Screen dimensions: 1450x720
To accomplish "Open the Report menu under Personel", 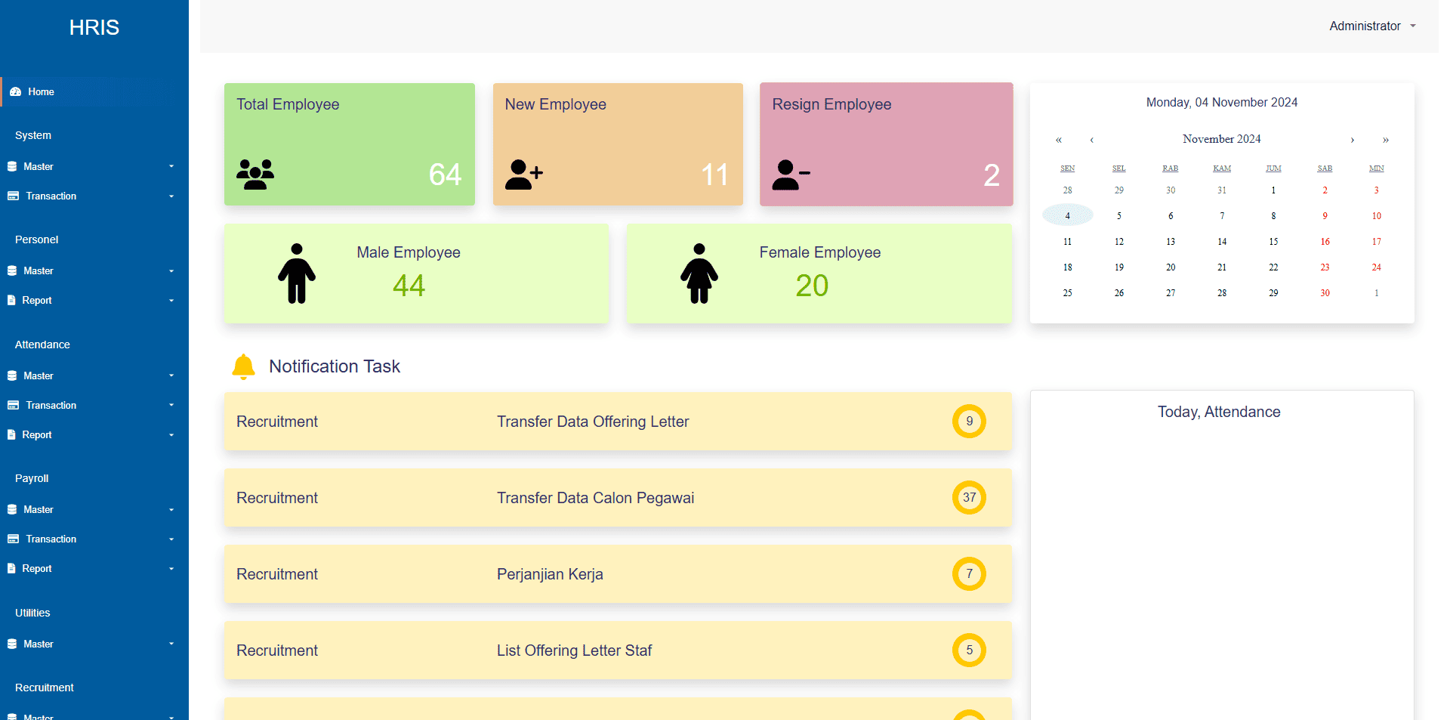I will (x=91, y=301).
